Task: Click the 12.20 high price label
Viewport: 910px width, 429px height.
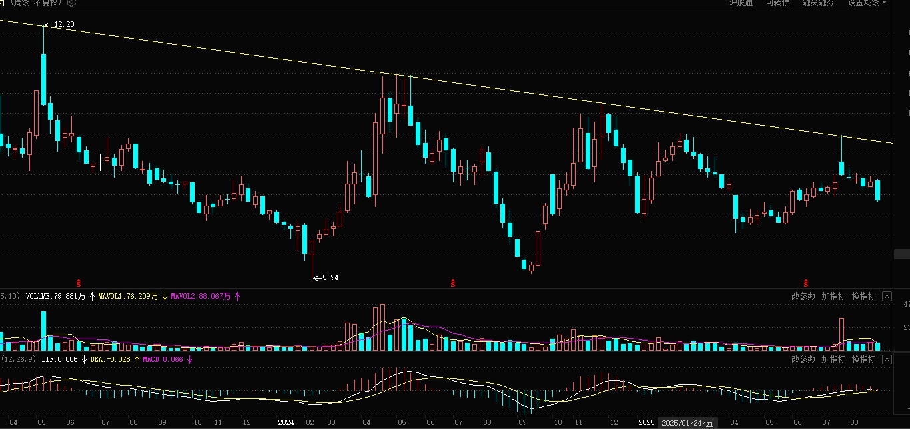Action: pos(64,25)
